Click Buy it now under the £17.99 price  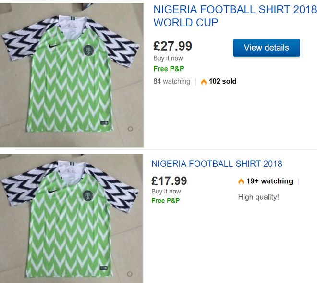click(x=166, y=192)
